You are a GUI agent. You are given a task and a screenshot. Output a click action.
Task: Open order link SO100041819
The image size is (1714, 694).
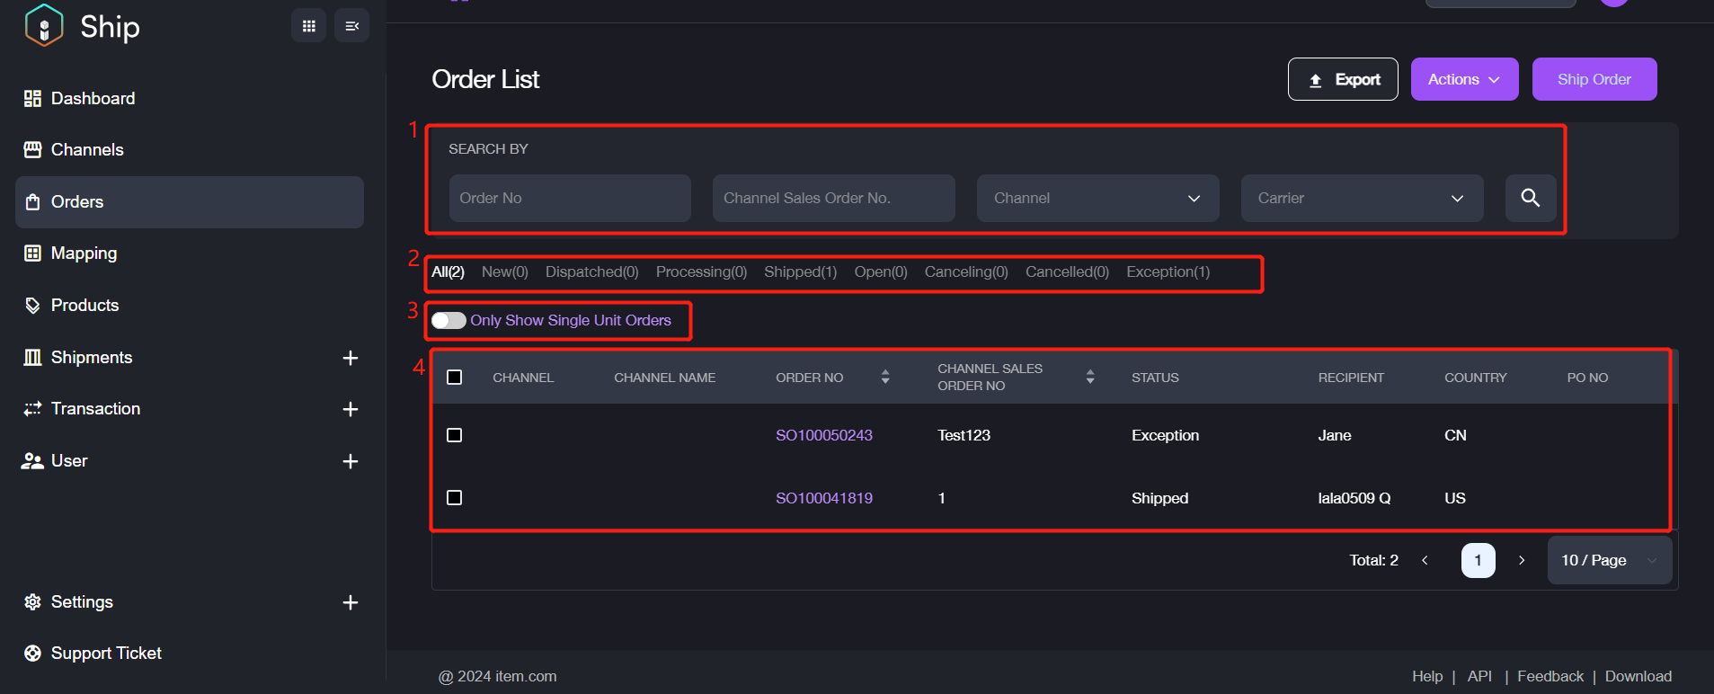tap(823, 498)
